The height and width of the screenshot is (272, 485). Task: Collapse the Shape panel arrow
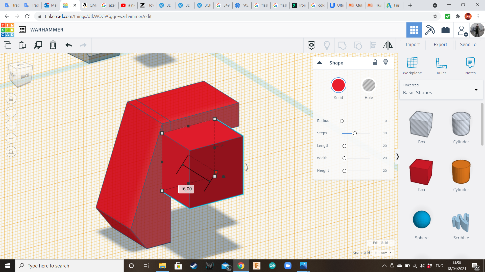[x=320, y=63]
